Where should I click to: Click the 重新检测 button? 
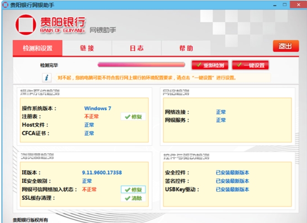coord(210,65)
